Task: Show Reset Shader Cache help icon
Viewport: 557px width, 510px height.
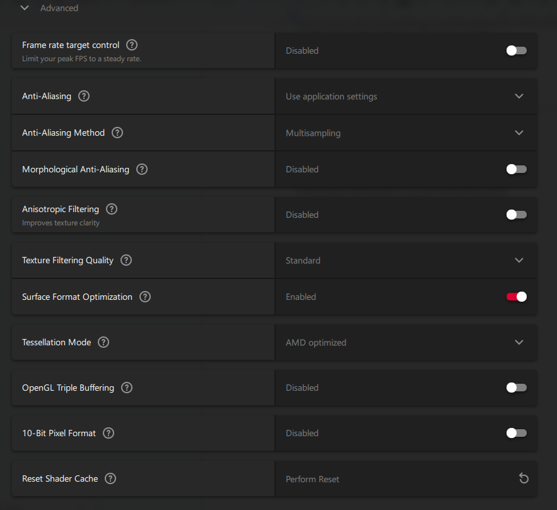Action: tap(110, 478)
